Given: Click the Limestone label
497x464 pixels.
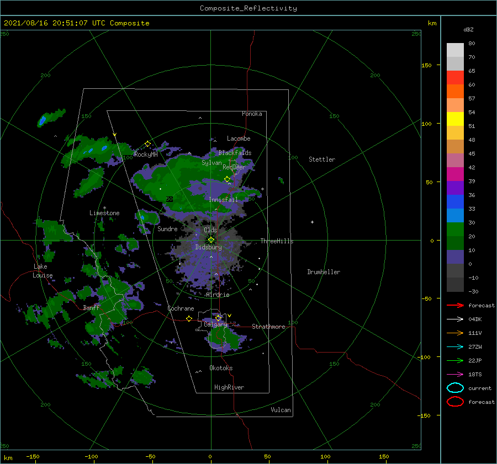Looking at the screenshot, I should click(x=104, y=213).
